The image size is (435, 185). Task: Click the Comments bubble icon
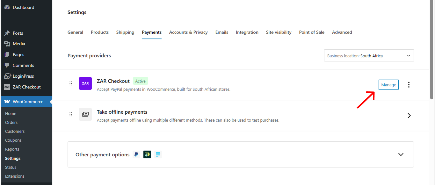[x=7, y=65]
